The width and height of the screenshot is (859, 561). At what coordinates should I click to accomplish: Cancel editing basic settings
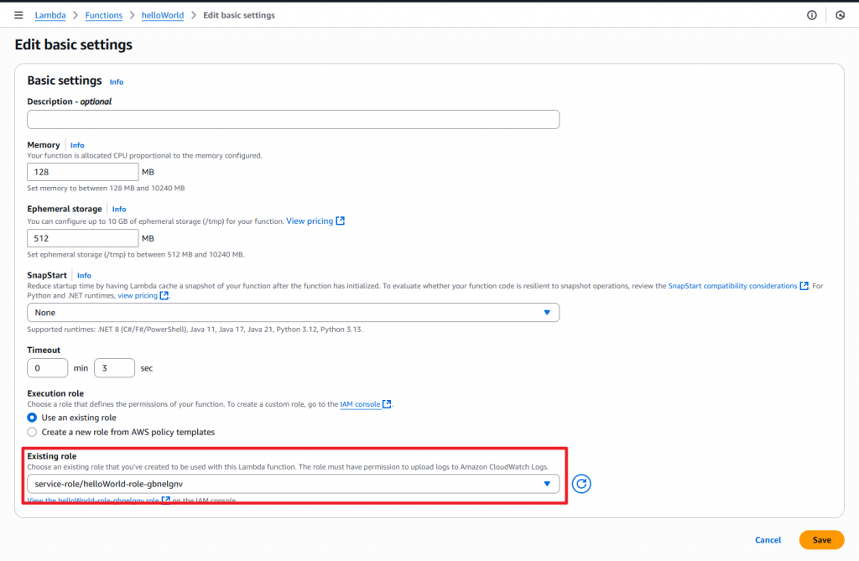click(x=768, y=540)
